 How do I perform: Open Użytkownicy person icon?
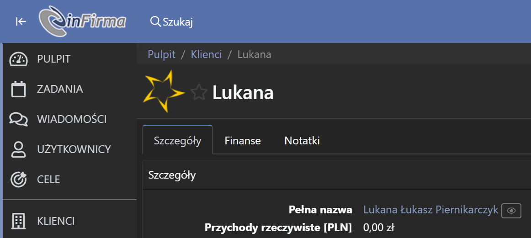click(x=18, y=150)
